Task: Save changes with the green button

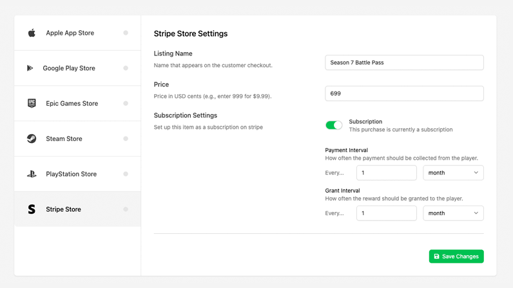Action: (x=456, y=256)
